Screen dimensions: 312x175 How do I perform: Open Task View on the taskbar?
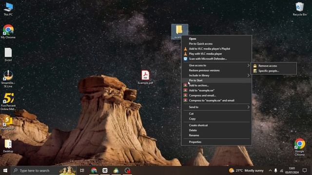[x=82, y=171]
